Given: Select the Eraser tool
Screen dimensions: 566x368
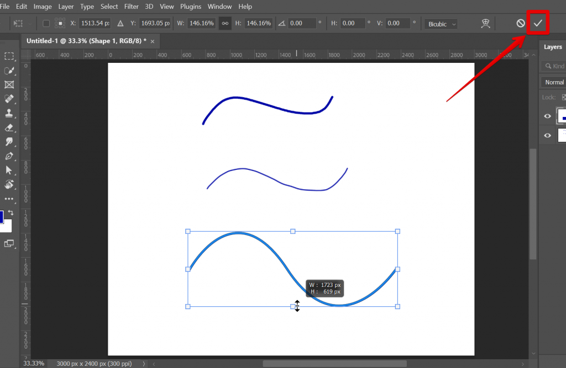Looking at the screenshot, I should coord(9,127).
